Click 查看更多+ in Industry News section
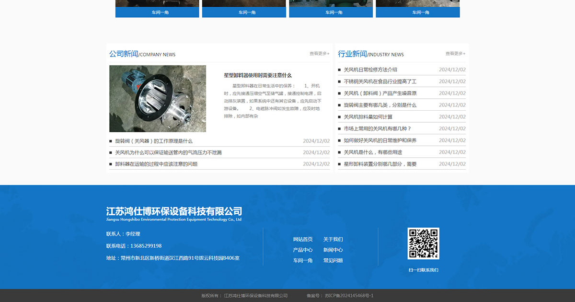The height and width of the screenshot is (302, 575). (455, 54)
